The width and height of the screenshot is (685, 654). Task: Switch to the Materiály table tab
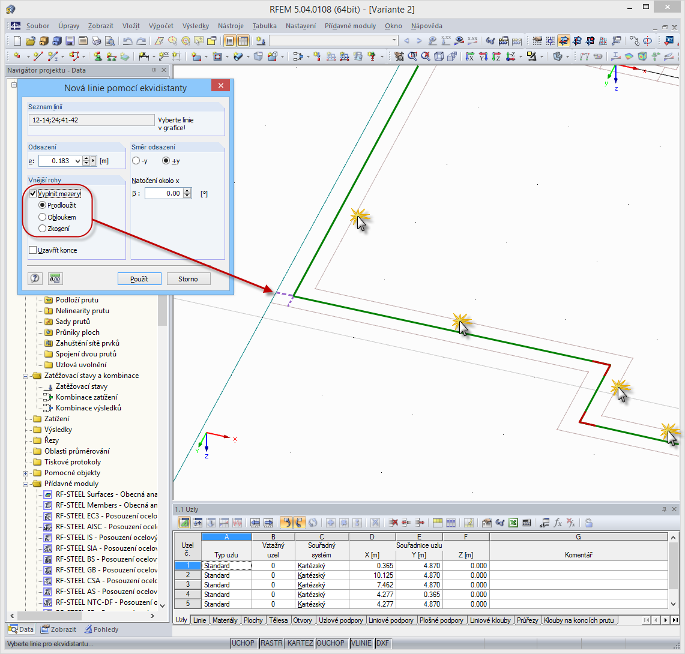(x=225, y=620)
